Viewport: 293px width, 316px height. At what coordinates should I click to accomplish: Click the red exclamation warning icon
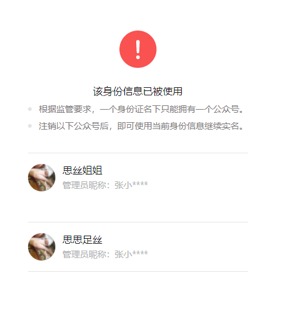point(138,49)
